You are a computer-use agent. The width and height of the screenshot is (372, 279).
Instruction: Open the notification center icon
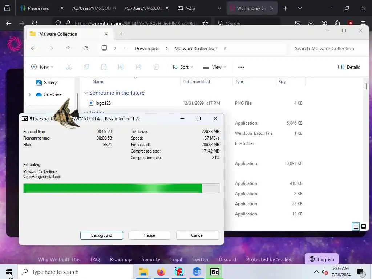click(360, 272)
